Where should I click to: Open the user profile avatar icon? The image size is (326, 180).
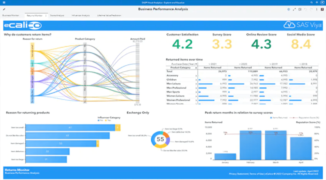[x=322, y=3]
